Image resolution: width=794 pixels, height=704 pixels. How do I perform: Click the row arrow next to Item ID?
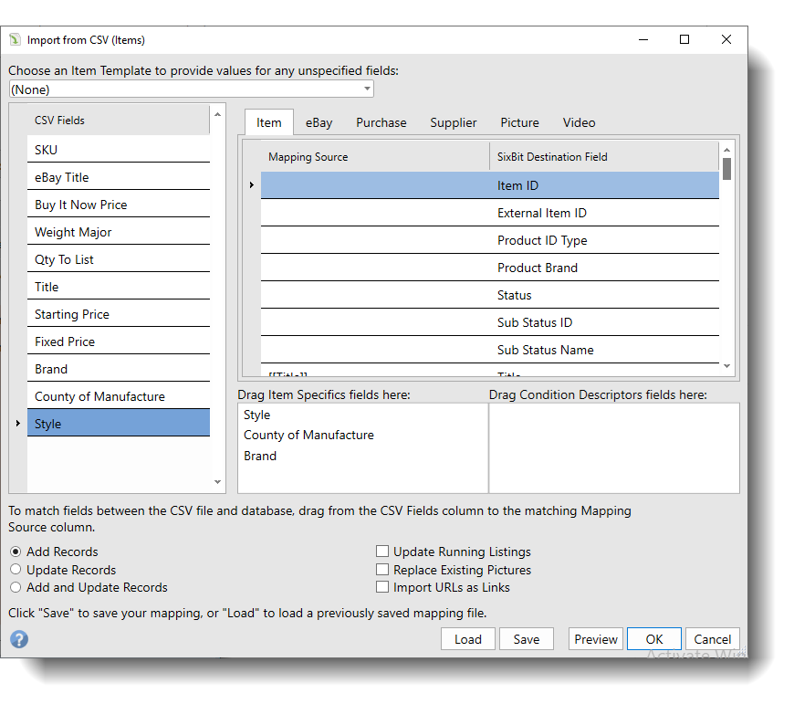pos(251,184)
